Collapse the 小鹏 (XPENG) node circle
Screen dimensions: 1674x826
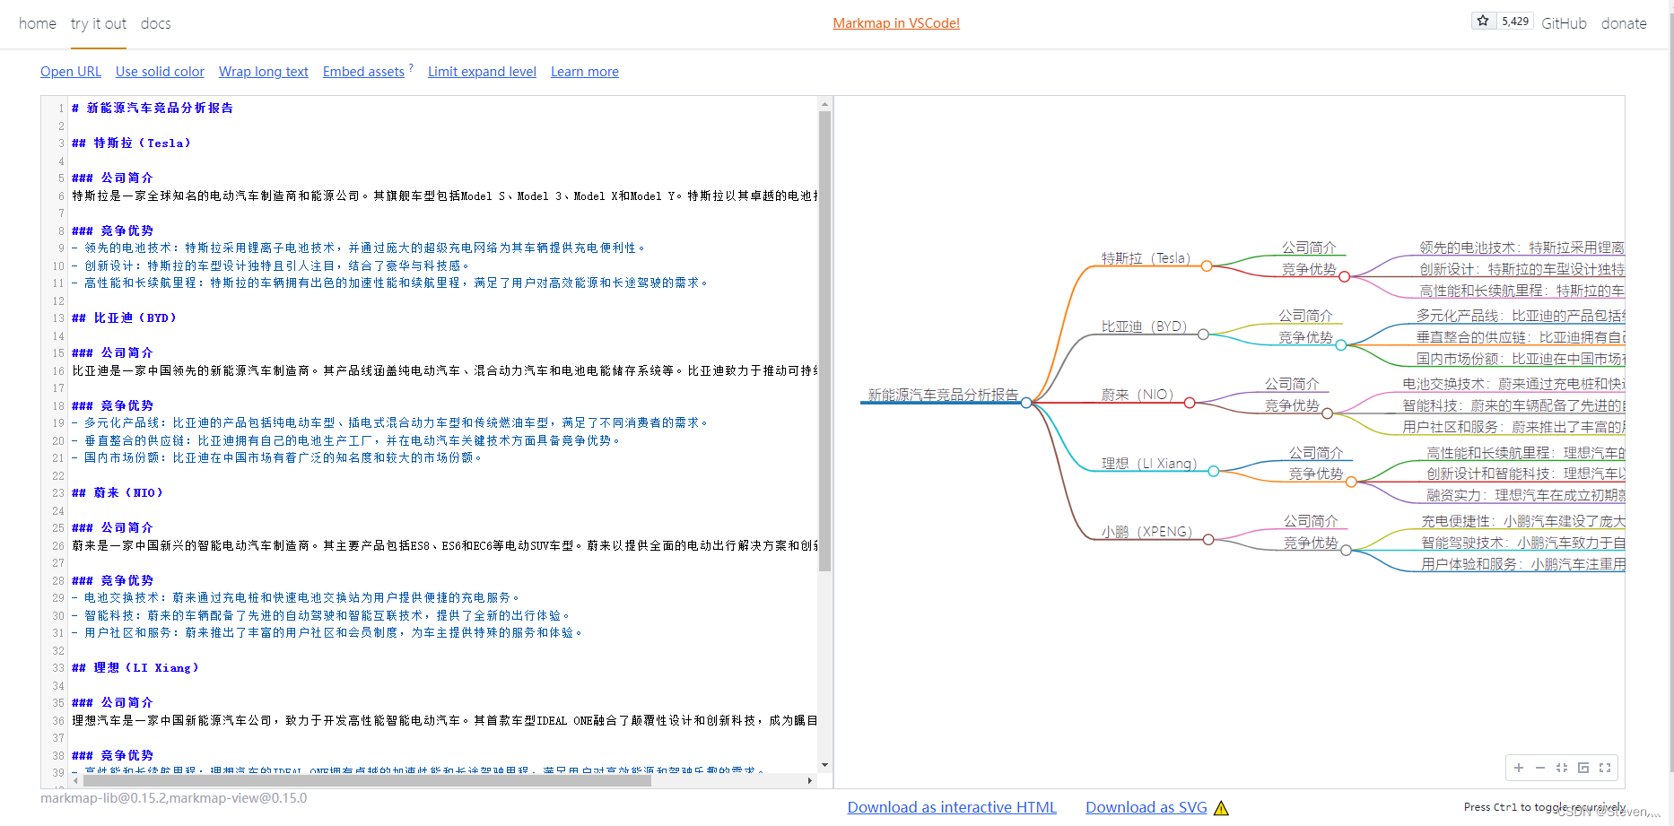pos(1208,540)
